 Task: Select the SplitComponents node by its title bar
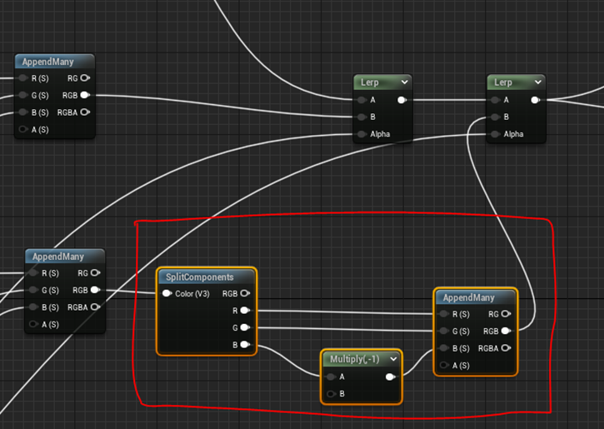tap(200, 277)
